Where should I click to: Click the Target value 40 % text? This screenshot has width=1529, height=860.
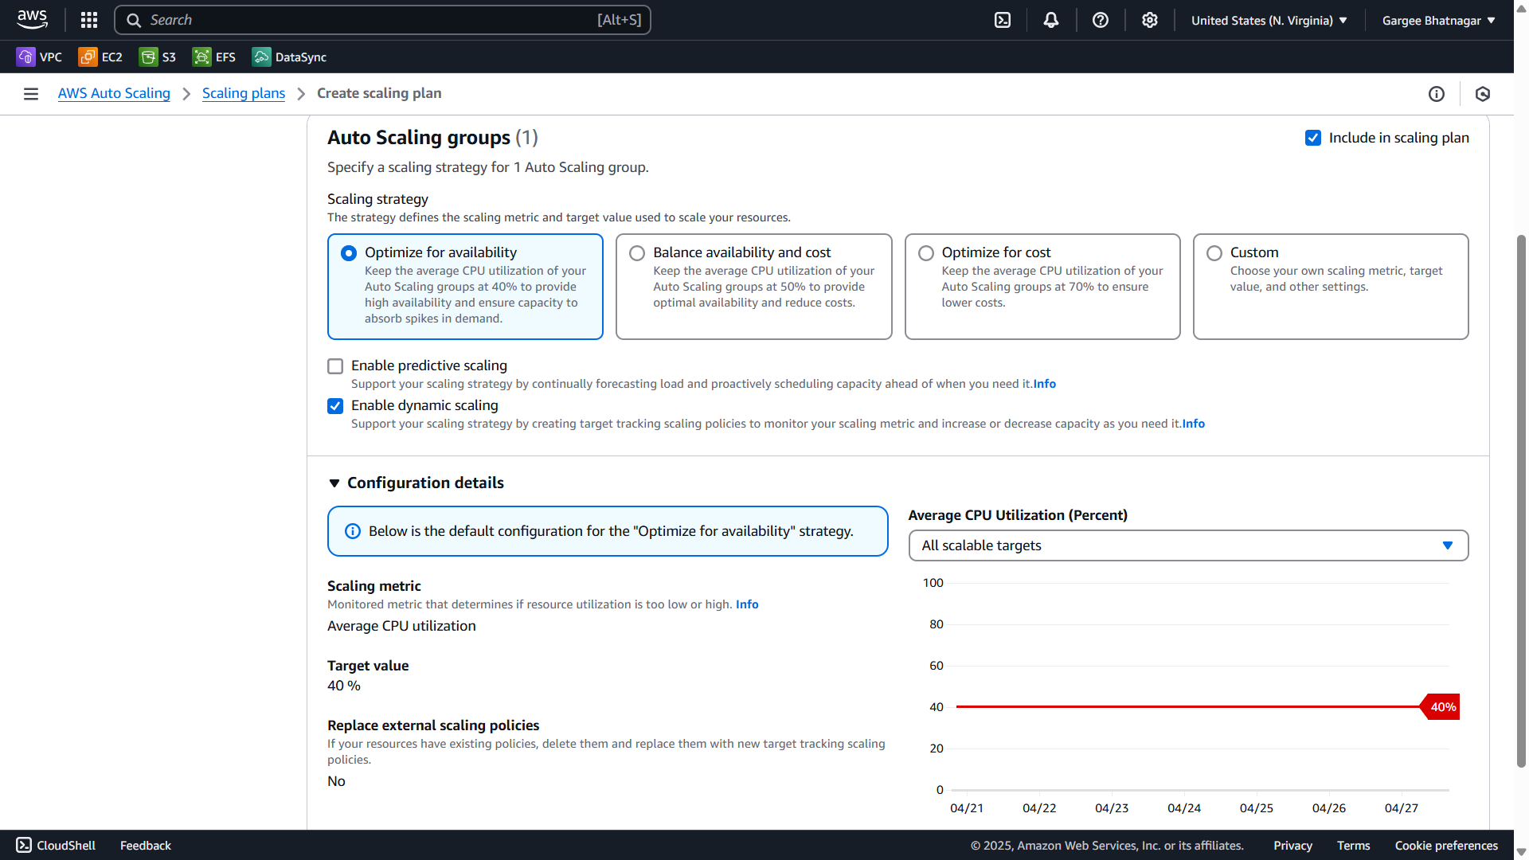coord(344,686)
